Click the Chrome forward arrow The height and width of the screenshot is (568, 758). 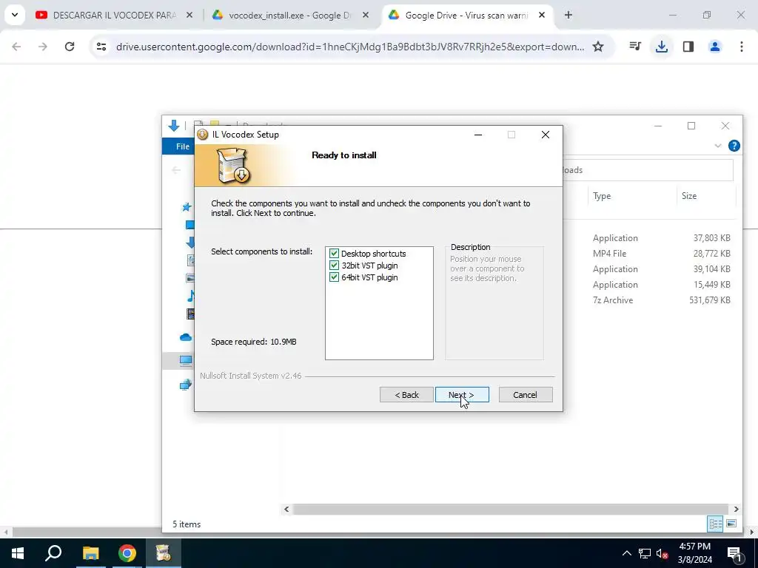43,47
